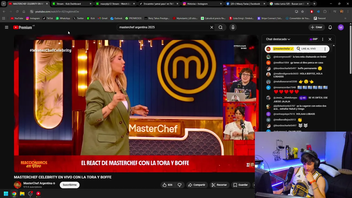The height and width of the screenshot is (198, 352).
Task: Open the Panzoid bookmark
Action: point(320,18)
